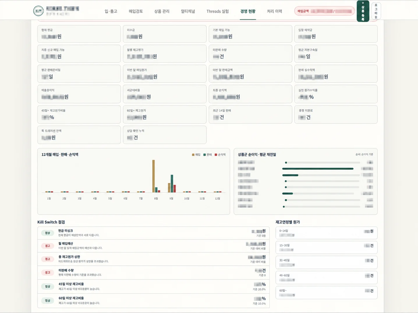Screen dimensions: 418x313
Task: Open the 처리 이력 tab
Action: (274, 11)
